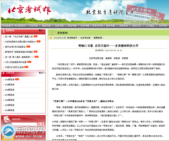The width and height of the screenshot is (169, 141).
Task: Click the newspaper thumbnail in the banner
Action: [x=145, y=14]
